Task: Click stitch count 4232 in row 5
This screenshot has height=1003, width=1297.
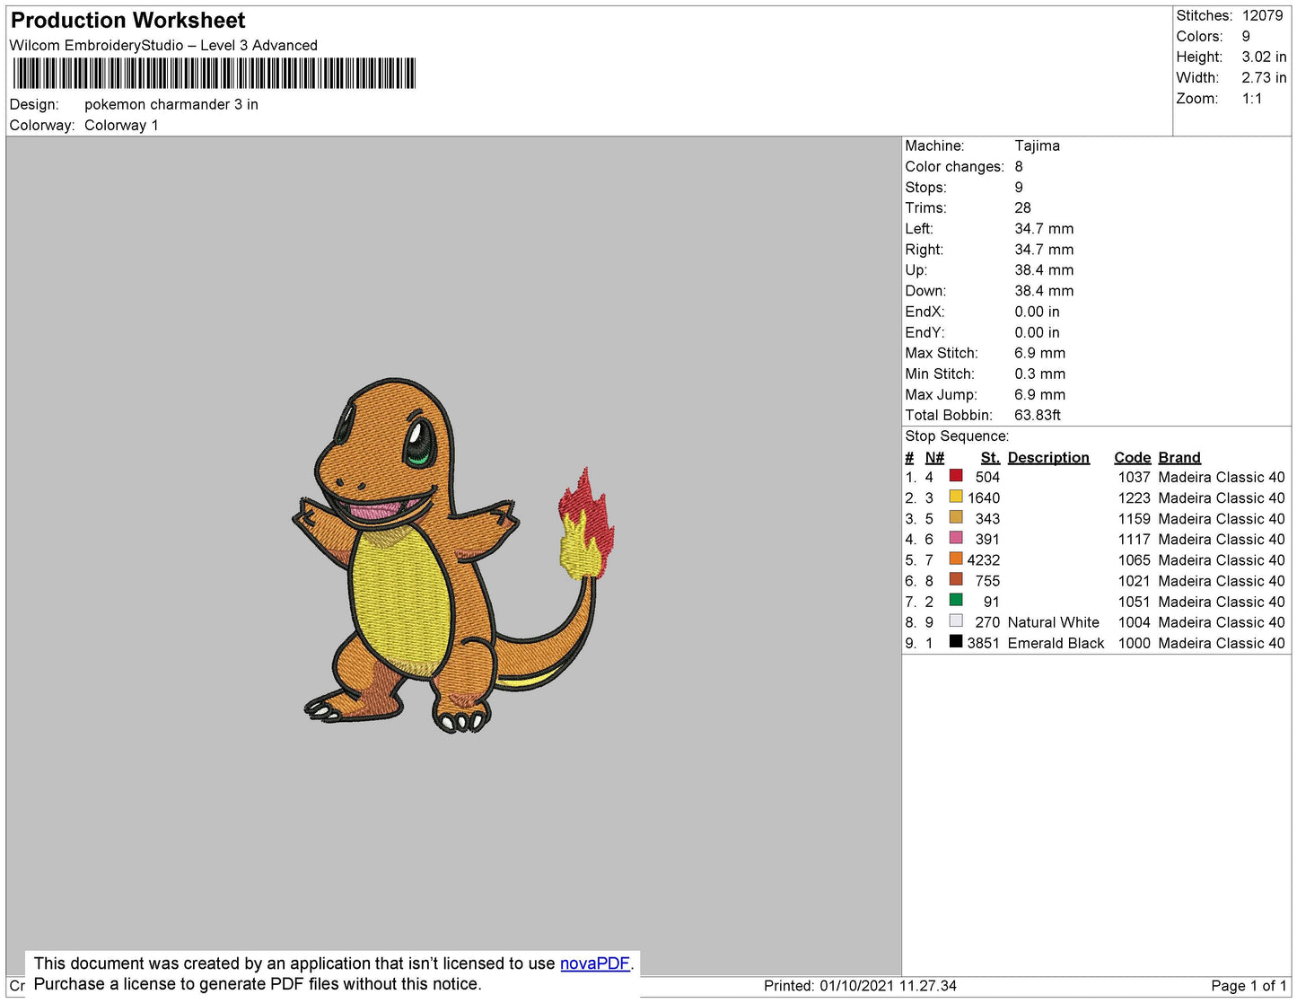Action: point(983,560)
